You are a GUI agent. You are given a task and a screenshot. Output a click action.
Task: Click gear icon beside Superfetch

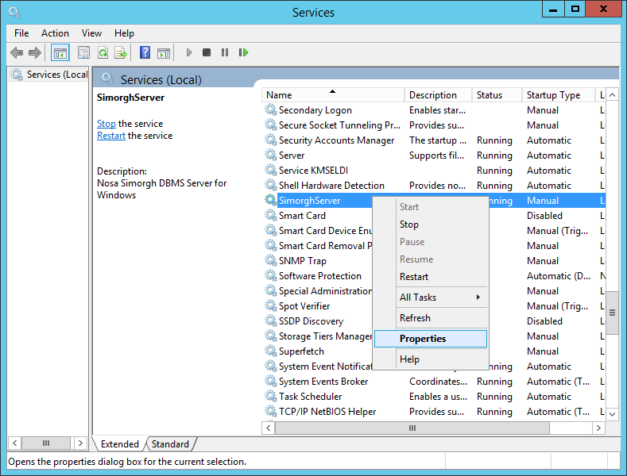click(271, 351)
